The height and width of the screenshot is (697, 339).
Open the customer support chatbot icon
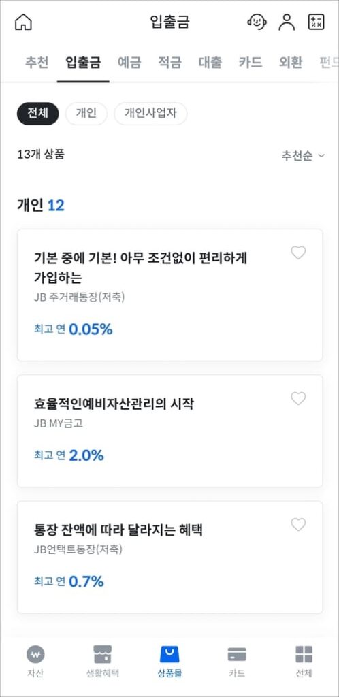pos(257,22)
